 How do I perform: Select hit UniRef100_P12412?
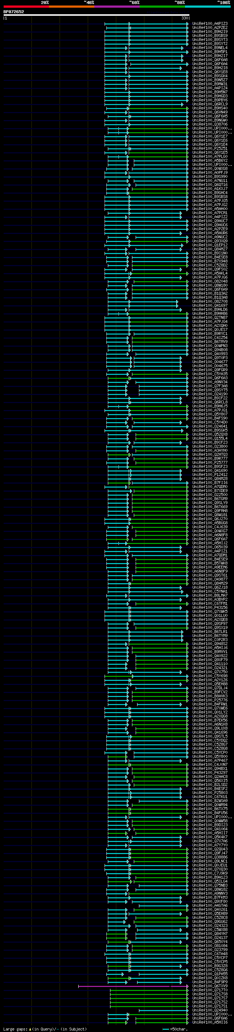coord(210,475)
